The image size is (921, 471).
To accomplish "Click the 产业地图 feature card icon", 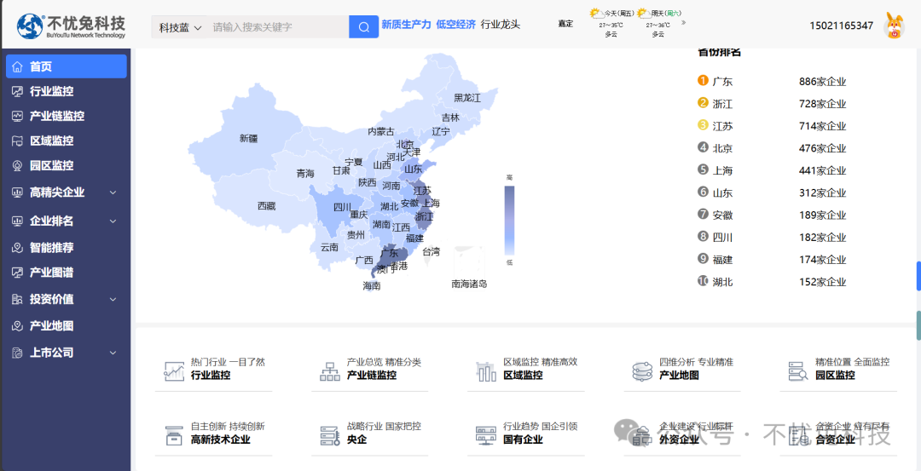I will 642,370.
